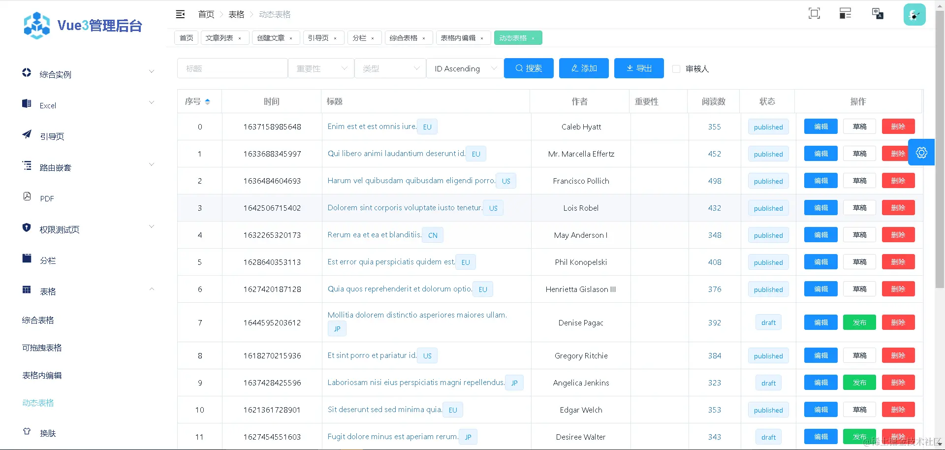Select 动态表格 in the sidebar

pos(38,403)
